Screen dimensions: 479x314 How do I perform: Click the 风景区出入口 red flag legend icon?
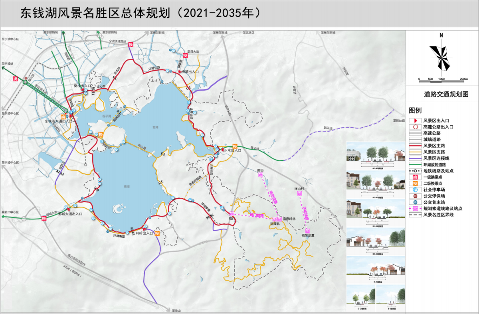[416, 120]
